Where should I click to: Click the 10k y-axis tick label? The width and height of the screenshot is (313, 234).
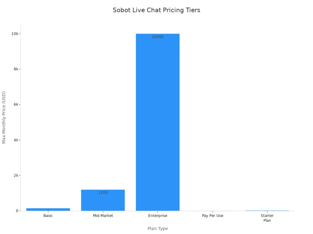pos(15,34)
